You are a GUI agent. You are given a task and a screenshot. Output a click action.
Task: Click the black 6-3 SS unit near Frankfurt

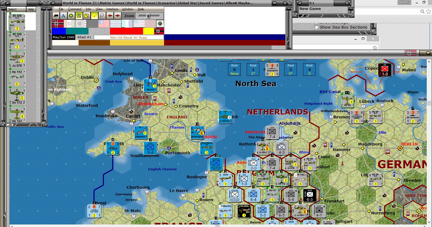point(310,195)
